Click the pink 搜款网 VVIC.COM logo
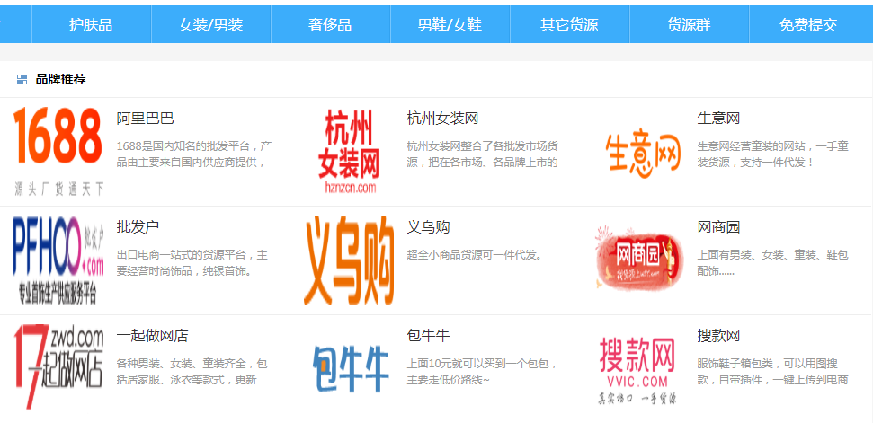This screenshot has height=423, width=873. [x=637, y=369]
